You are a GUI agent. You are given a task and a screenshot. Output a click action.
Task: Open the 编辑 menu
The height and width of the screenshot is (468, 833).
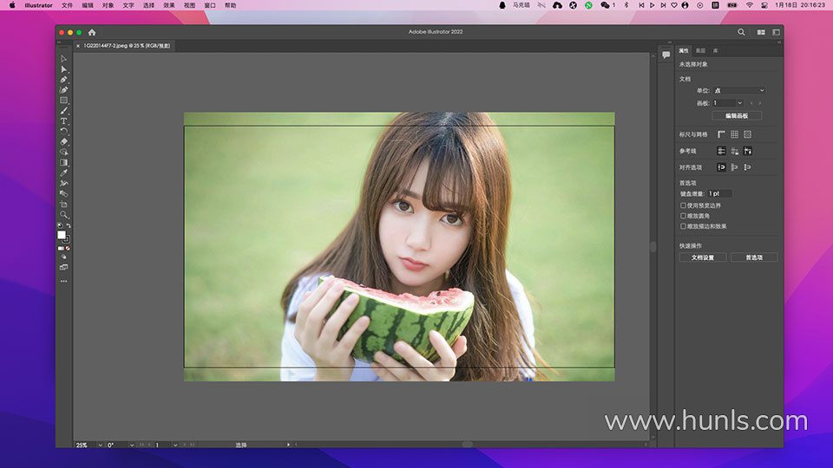coord(88,5)
